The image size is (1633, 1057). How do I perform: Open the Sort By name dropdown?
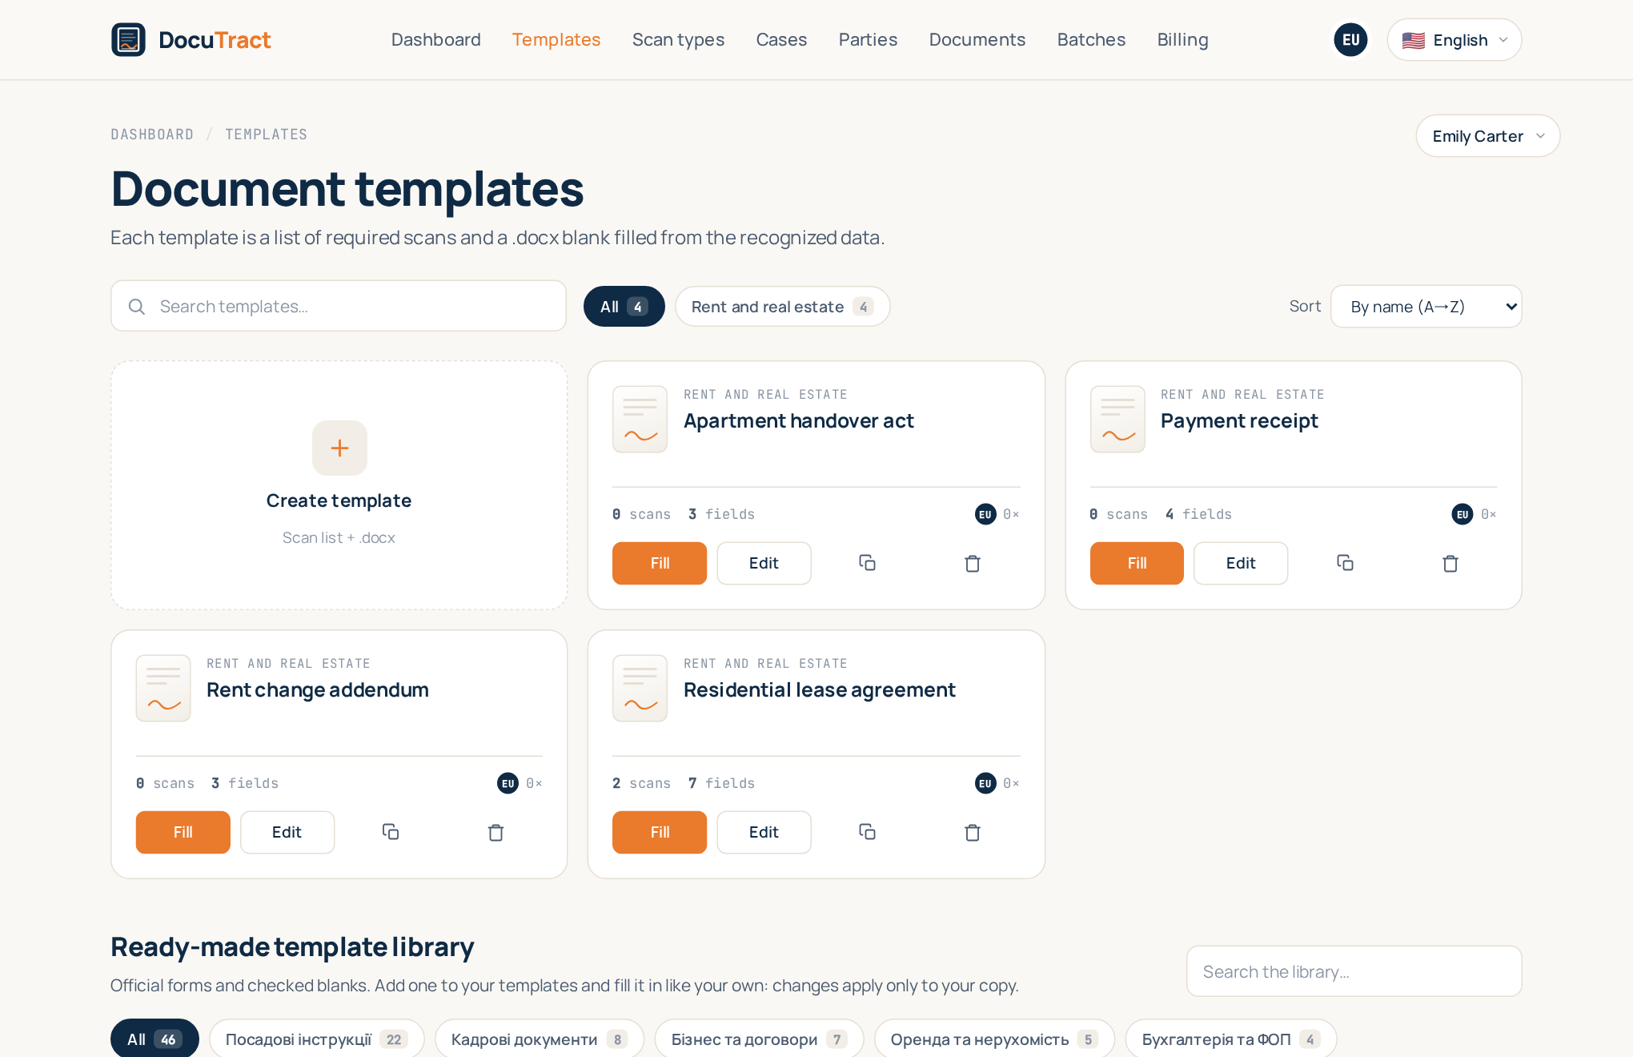tap(1426, 307)
